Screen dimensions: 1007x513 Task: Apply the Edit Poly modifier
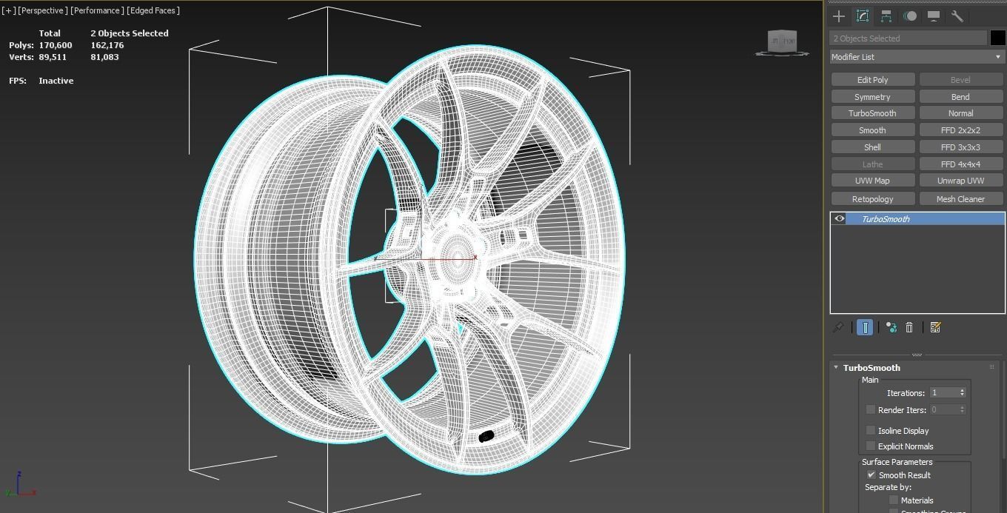click(x=873, y=79)
